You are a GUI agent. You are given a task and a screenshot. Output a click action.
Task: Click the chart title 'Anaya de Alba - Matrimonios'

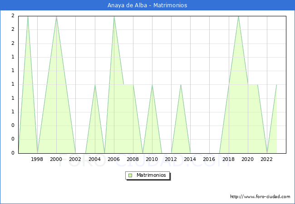147,5
